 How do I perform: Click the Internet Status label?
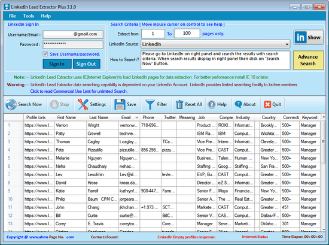click(255, 237)
